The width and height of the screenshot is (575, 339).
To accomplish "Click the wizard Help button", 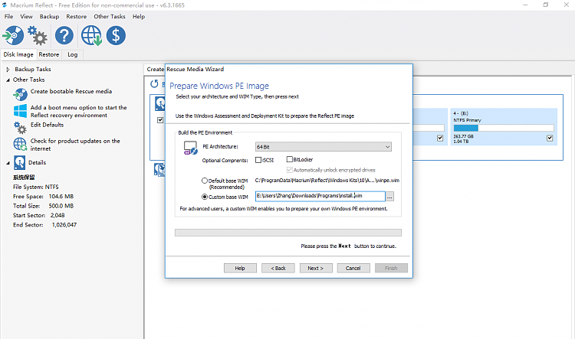I will click(x=240, y=268).
